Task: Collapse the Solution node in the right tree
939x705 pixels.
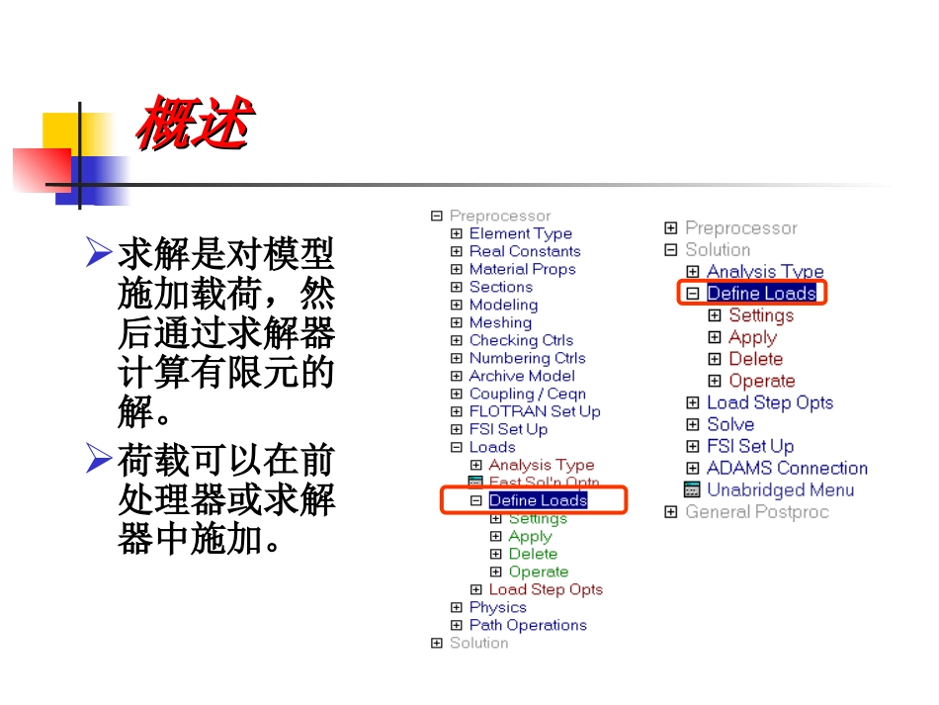Action: click(671, 250)
